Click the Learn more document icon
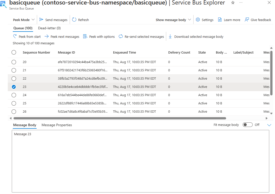275x194 pixels. coord(220,20)
